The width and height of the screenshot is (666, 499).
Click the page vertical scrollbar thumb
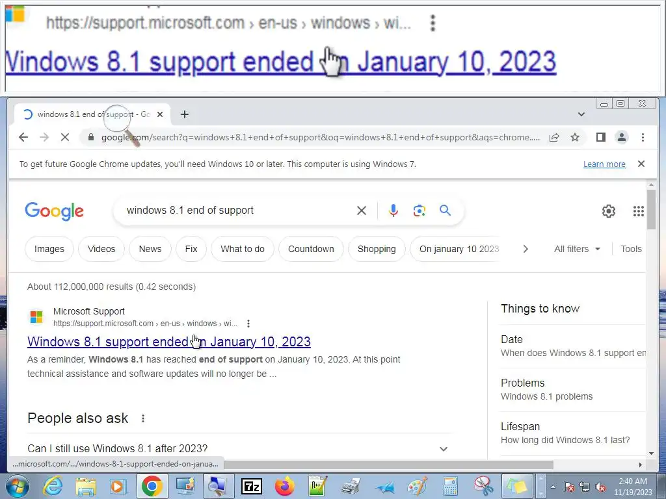(651, 209)
